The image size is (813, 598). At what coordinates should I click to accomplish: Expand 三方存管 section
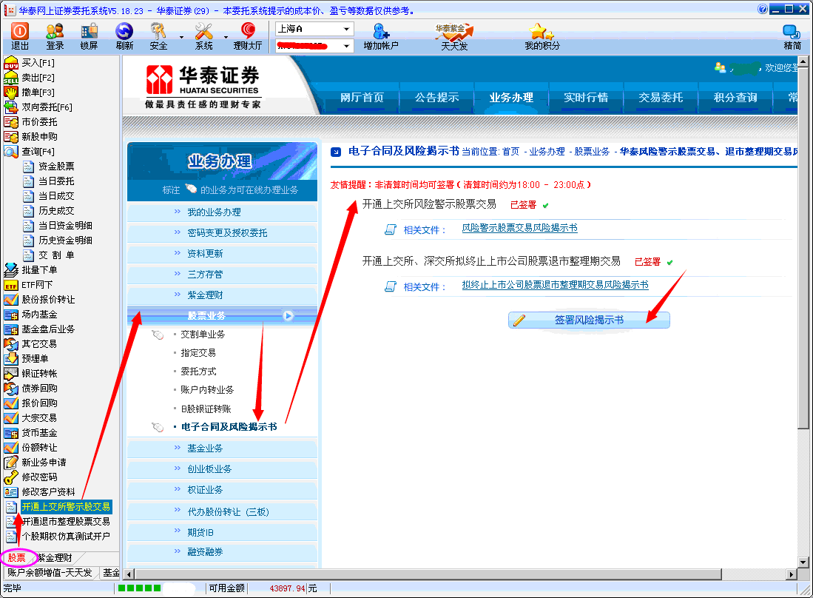[222, 275]
